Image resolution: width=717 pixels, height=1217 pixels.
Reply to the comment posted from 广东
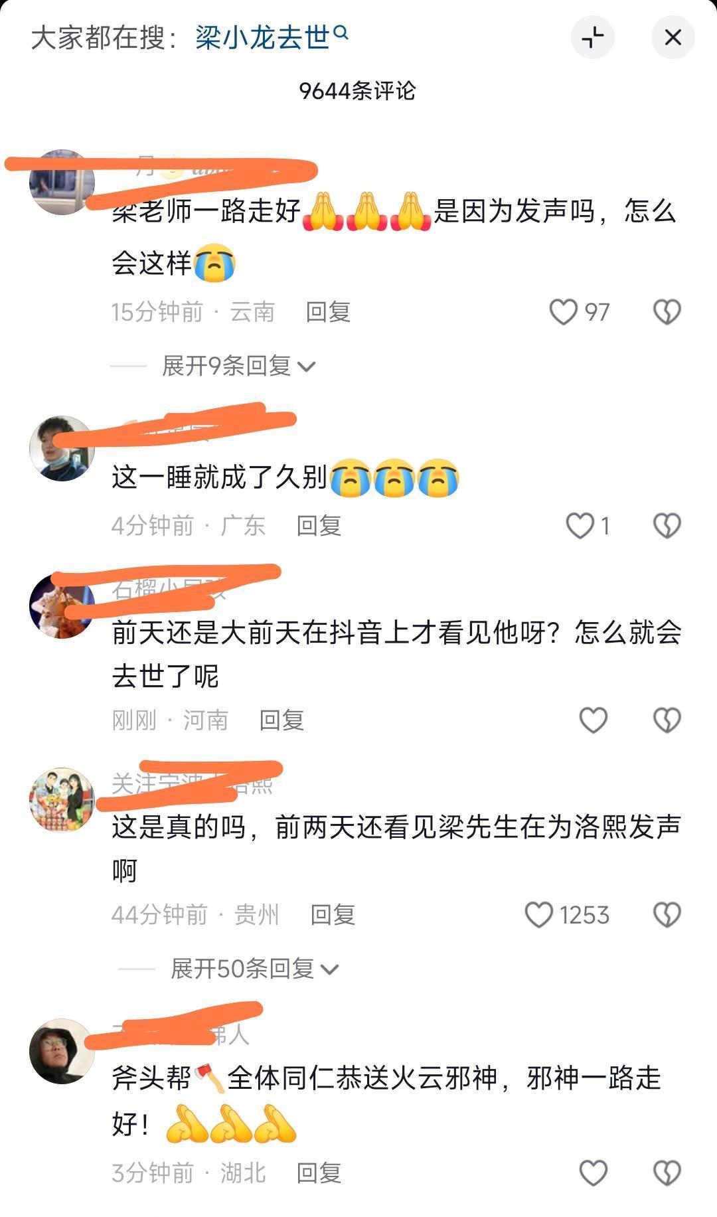click(x=319, y=526)
